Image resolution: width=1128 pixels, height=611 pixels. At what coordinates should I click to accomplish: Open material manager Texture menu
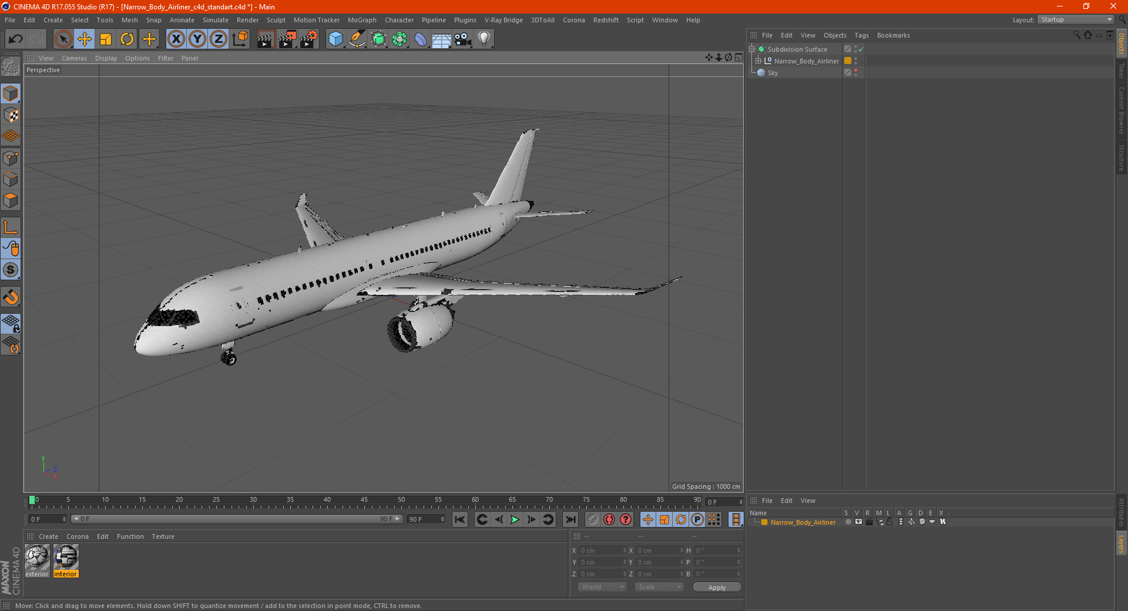pos(163,536)
